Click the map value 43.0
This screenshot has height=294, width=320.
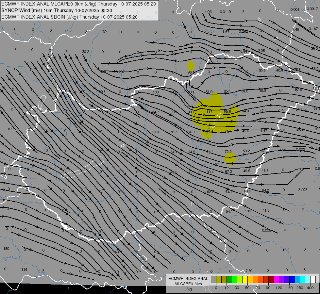(118, 252)
